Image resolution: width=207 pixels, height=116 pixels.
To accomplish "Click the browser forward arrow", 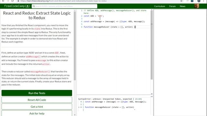I will pyautogui.click(x=8, y=1).
